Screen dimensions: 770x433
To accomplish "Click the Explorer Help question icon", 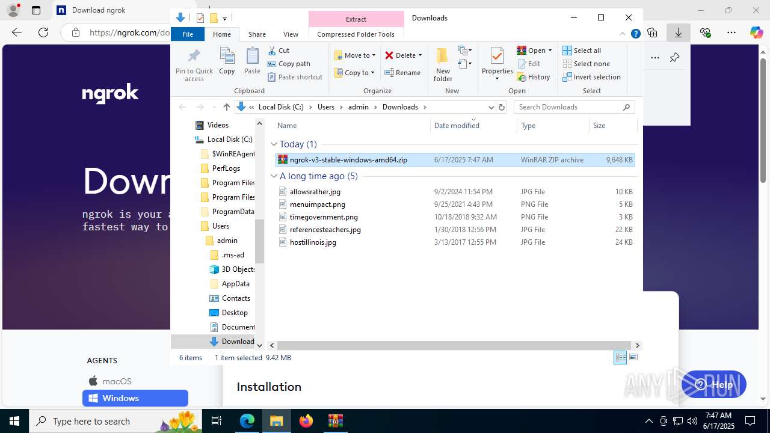I will pyautogui.click(x=635, y=34).
